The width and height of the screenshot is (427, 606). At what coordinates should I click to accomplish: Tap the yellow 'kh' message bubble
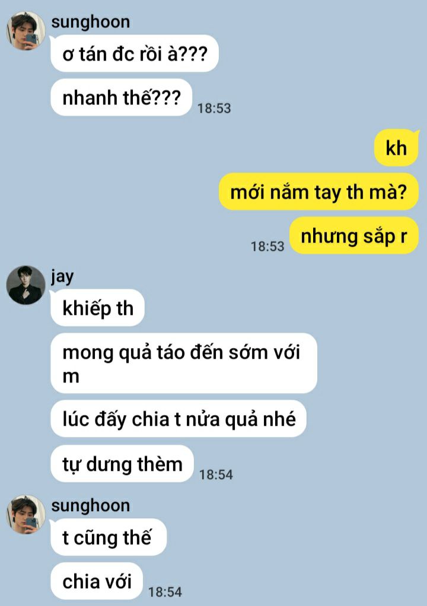(396, 148)
